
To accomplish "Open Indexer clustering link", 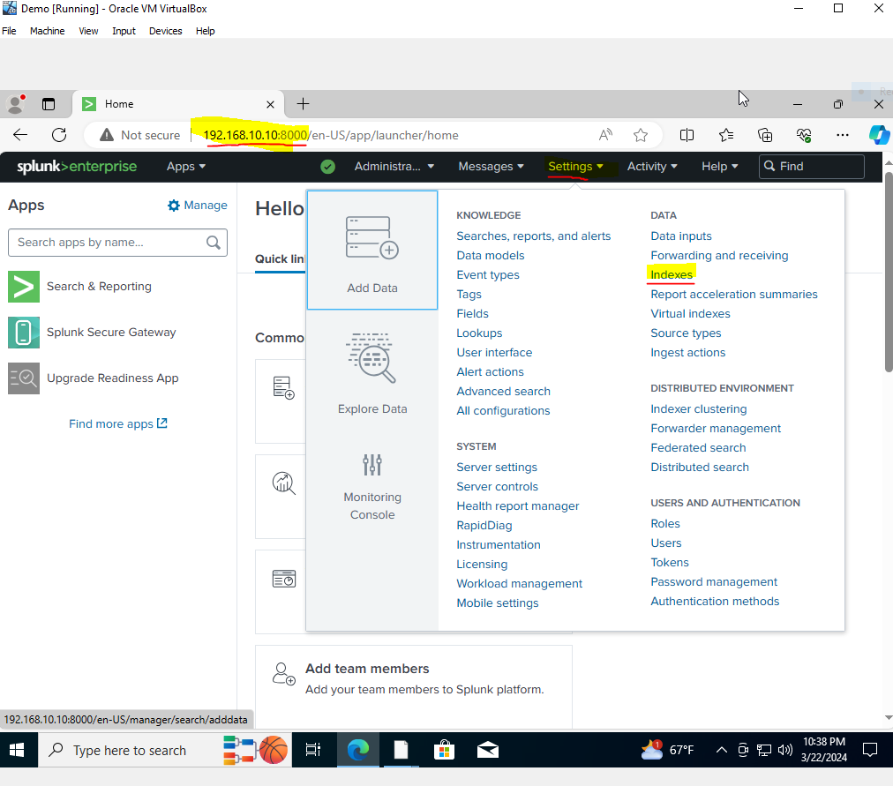I will point(699,409).
